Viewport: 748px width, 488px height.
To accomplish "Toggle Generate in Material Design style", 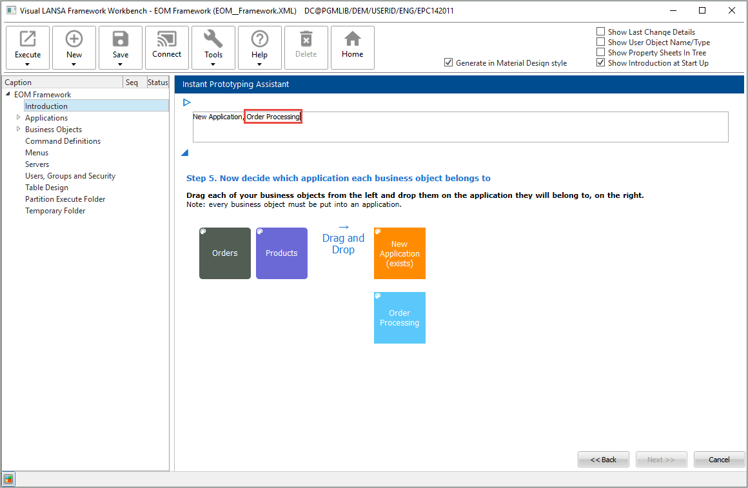I will tap(449, 63).
